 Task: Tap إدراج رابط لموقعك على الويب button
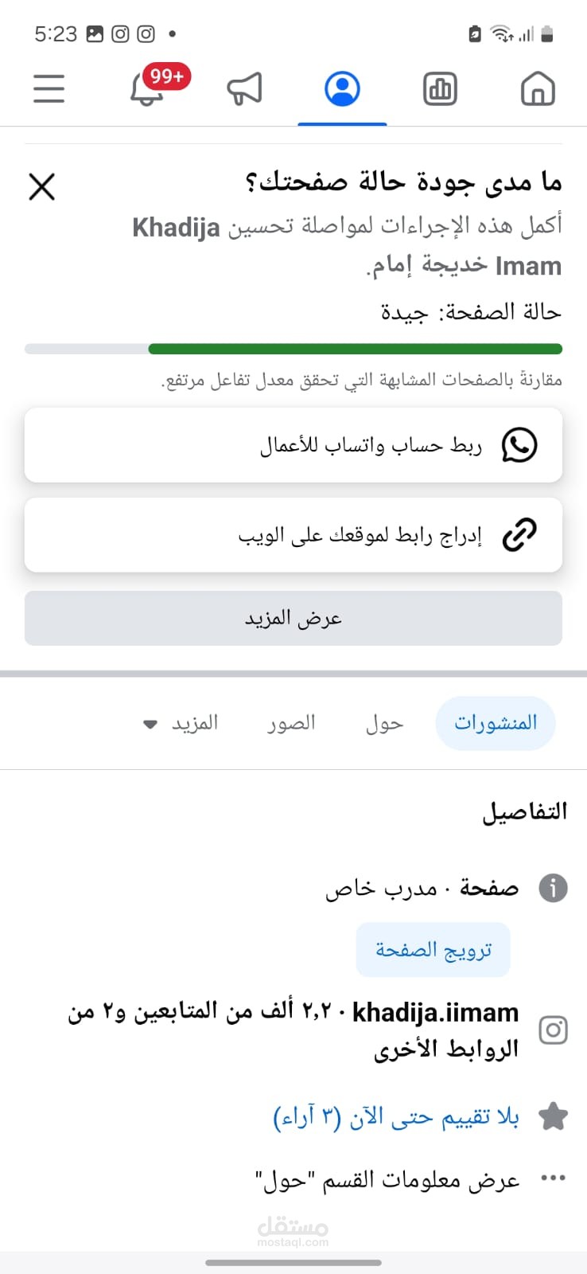click(x=293, y=535)
